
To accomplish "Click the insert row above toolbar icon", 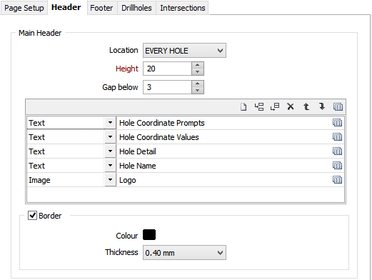I will click(x=259, y=106).
